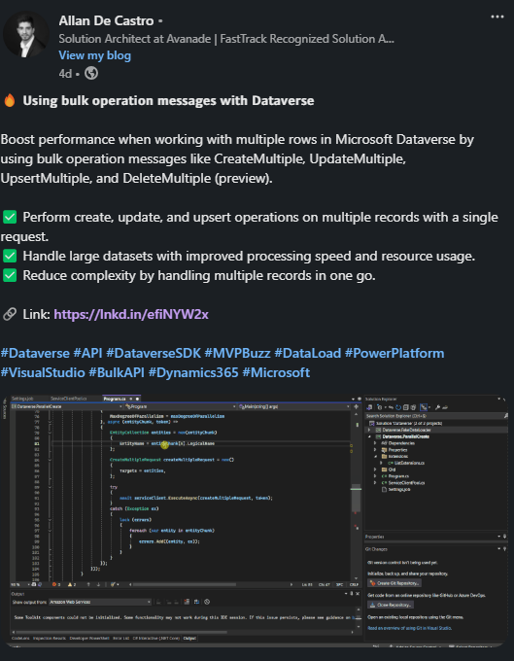The height and width of the screenshot is (661, 514).
Task: Expand the Dataverse.FakeDataLoader project node
Action: [x=369, y=430]
